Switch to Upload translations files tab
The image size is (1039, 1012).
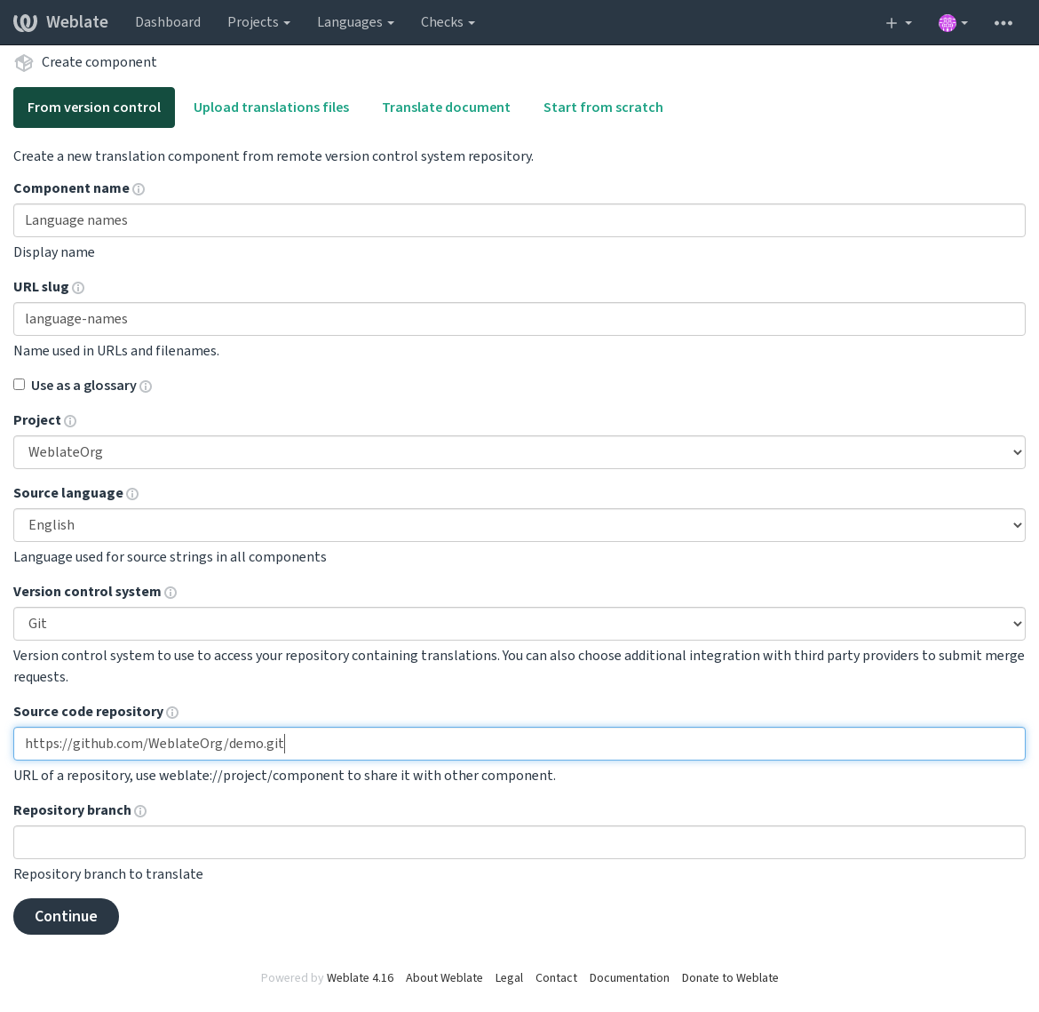click(271, 108)
